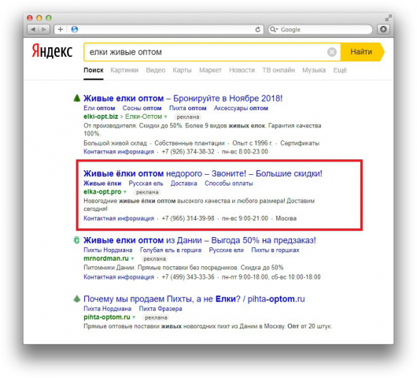The width and height of the screenshot is (417, 378).
Task: Expand dropdown arrow next to pihta-optom.ru
Action: [x=134, y=317]
